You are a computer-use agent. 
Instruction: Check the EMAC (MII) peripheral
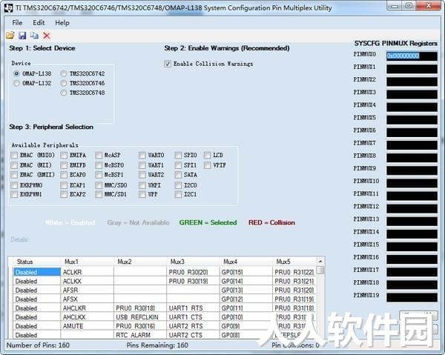coord(14,165)
